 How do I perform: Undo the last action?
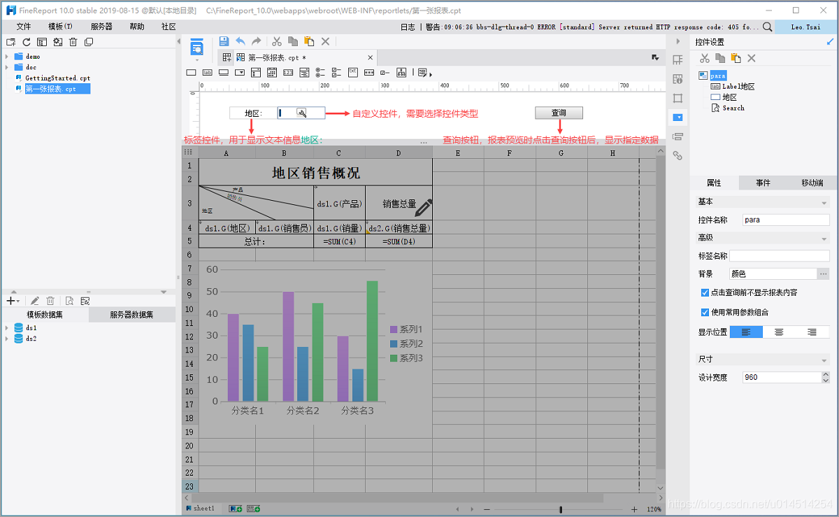(x=241, y=41)
